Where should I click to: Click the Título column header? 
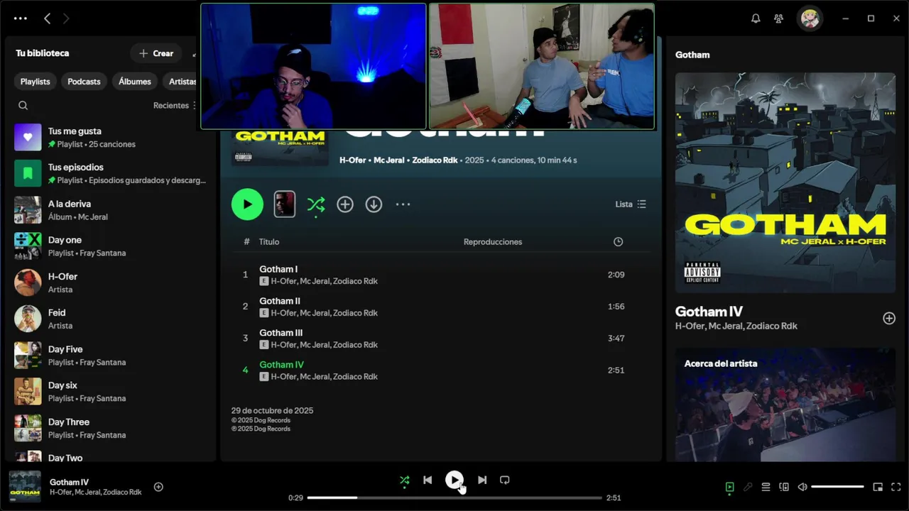(269, 242)
